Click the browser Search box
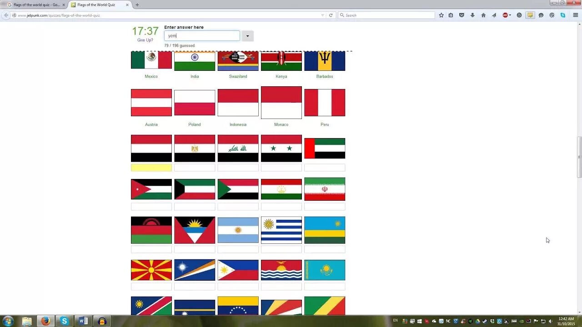Viewport: 582px width, 327px height. tap(386, 15)
